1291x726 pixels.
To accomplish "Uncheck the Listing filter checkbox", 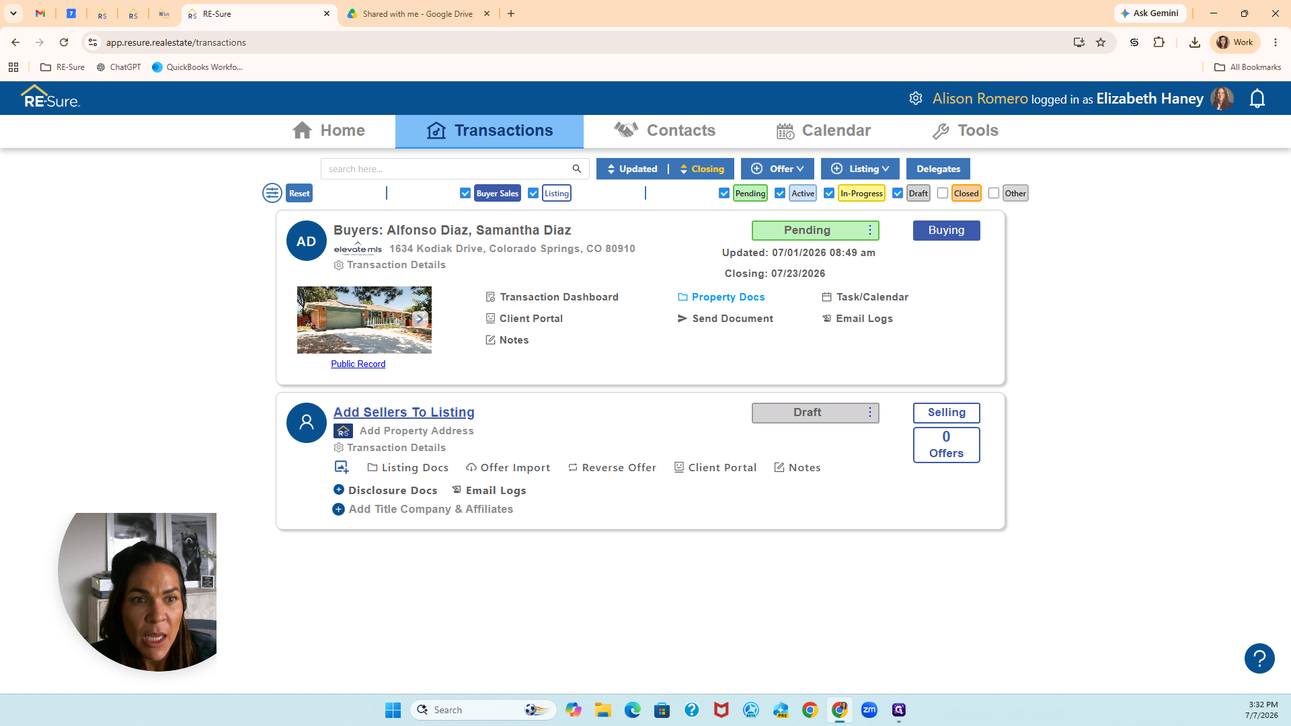I will point(533,193).
